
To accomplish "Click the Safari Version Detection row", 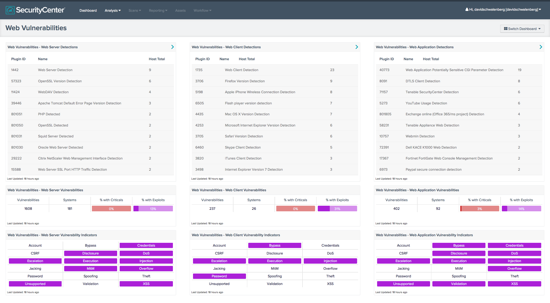I will point(275,136).
